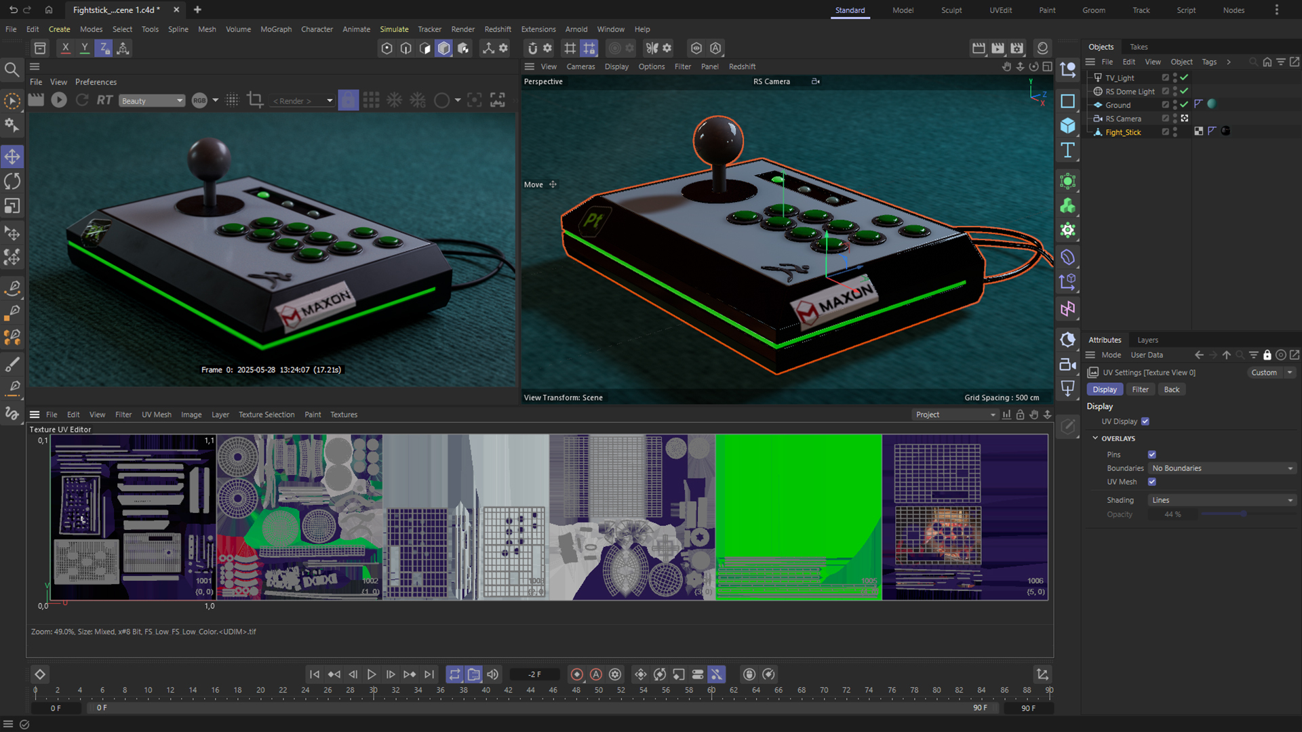The height and width of the screenshot is (732, 1302).
Task: Select the Cube primitive icon in the right toolbar
Action: click(x=1068, y=126)
